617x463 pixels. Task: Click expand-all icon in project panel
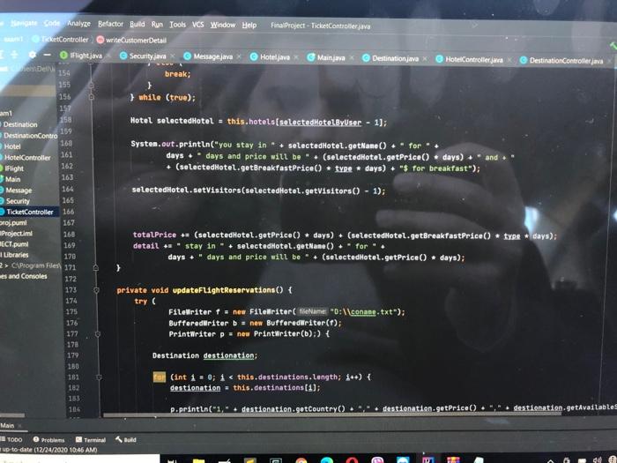click(x=4, y=55)
